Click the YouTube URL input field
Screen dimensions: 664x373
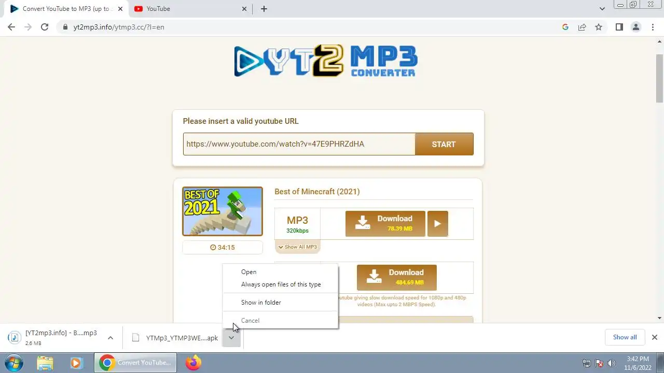299,144
